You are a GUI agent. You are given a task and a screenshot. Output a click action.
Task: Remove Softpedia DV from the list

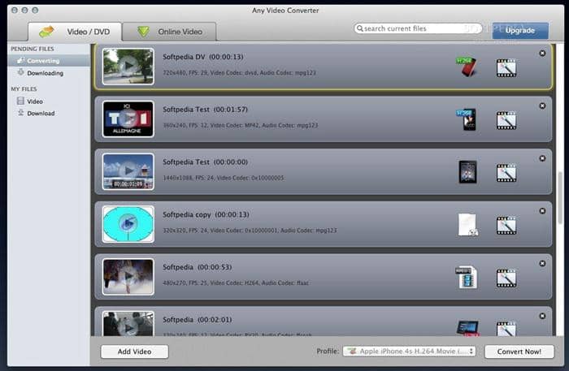pyautogui.click(x=542, y=54)
